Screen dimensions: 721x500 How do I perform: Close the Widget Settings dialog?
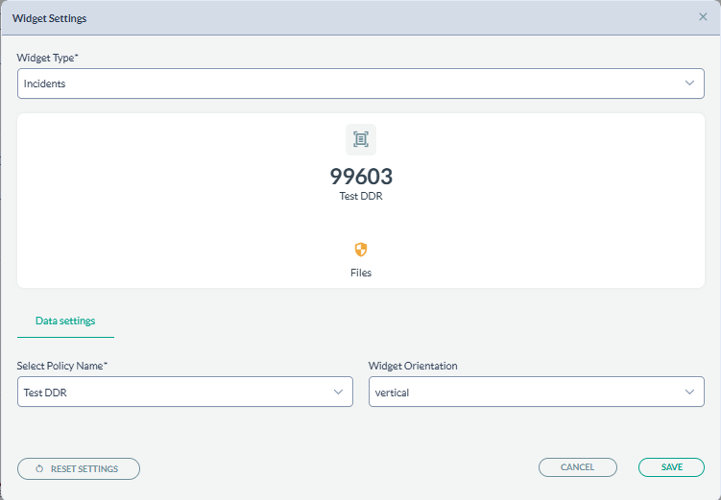[703, 17]
